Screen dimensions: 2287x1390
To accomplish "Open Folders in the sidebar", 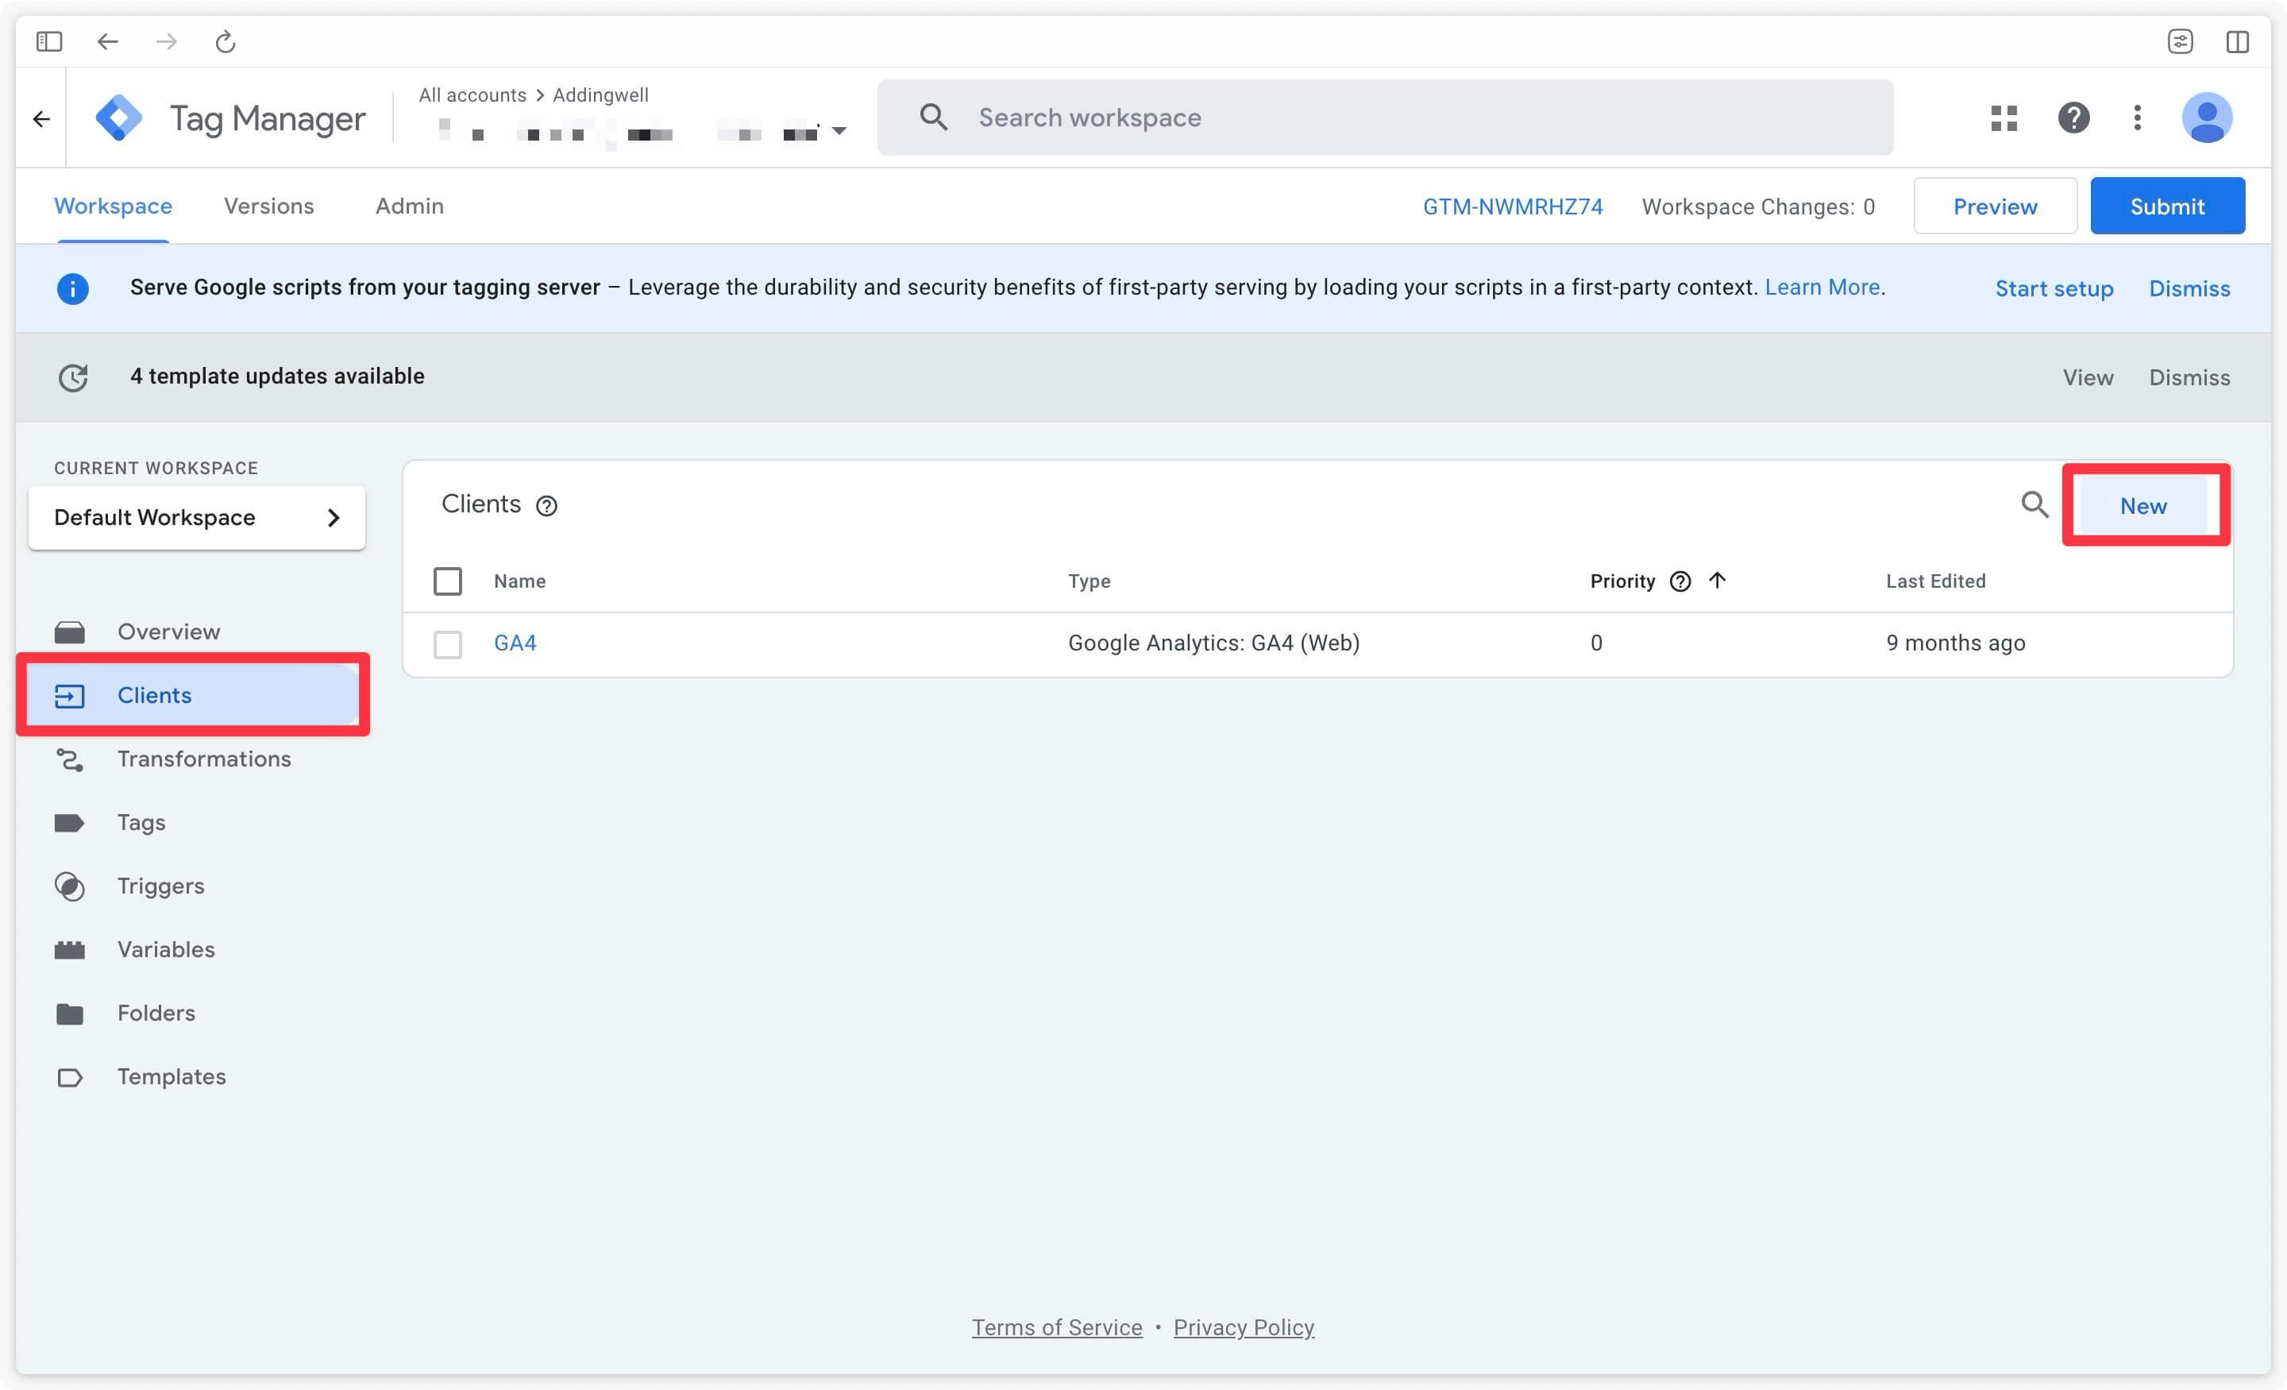I will click(156, 1013).
